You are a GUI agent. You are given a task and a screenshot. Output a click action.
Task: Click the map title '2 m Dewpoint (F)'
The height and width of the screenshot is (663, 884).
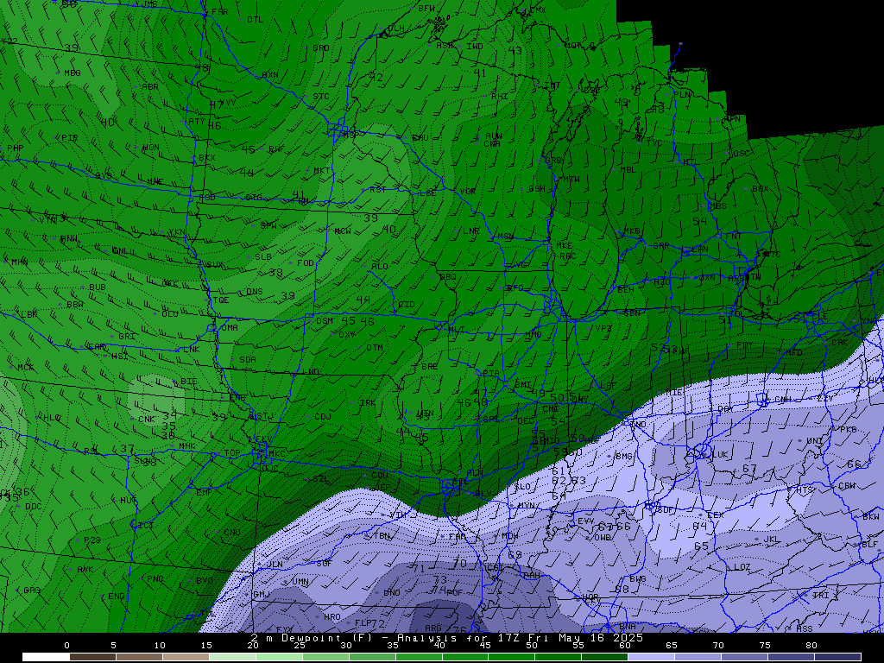coord(309,638)
